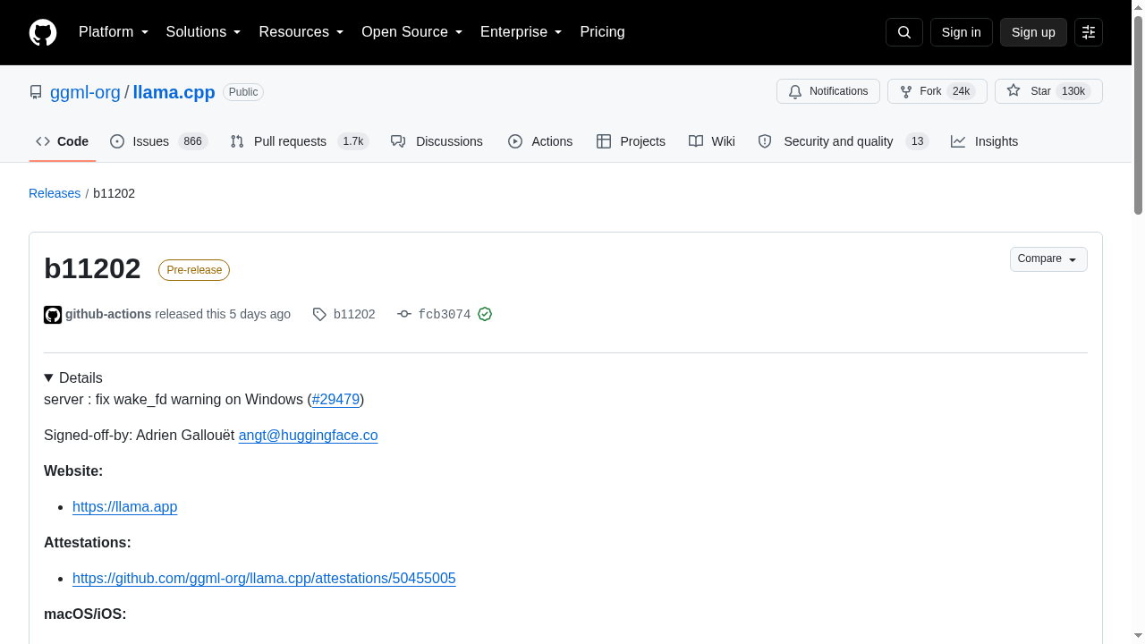Image resolution: width=1145 pixels, height=644 pixels.
Task: Click the Notifications bell button
Action: 828,91
